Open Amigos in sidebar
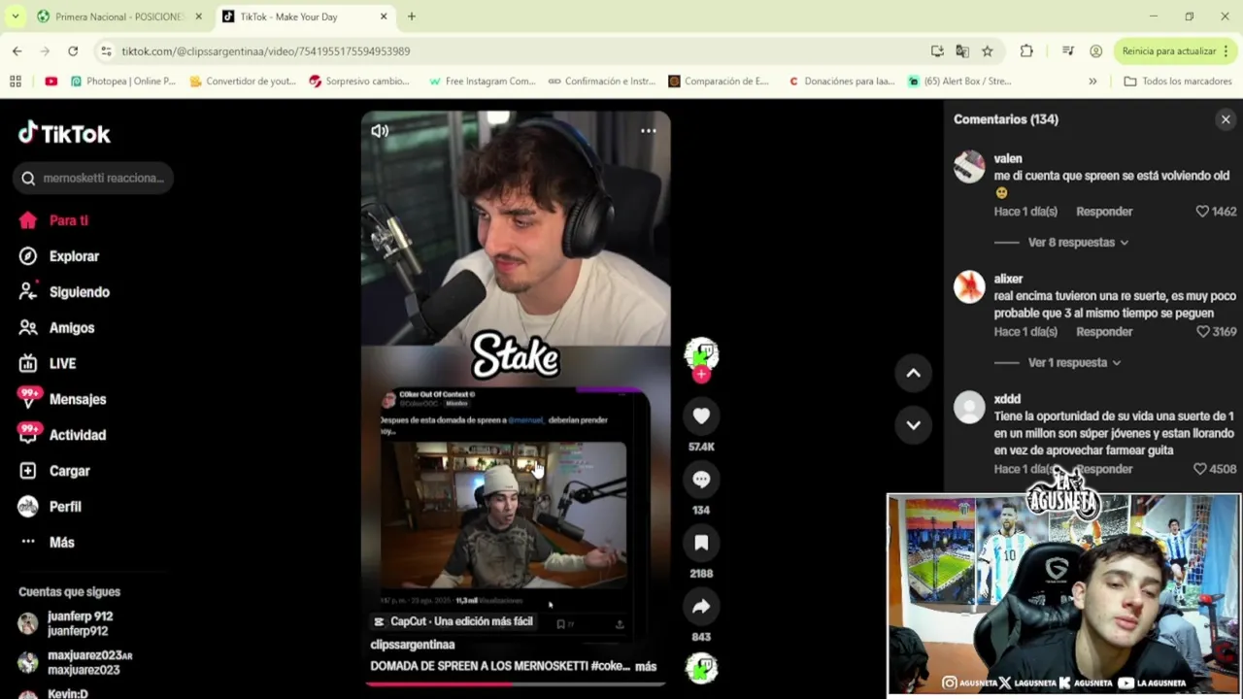Screen dimensions: 1243x699 pyautogui.click(x=58, y=328)
